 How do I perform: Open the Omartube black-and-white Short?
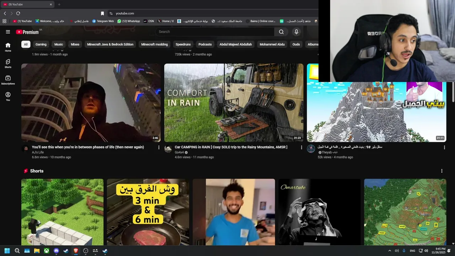click(319, 212)
